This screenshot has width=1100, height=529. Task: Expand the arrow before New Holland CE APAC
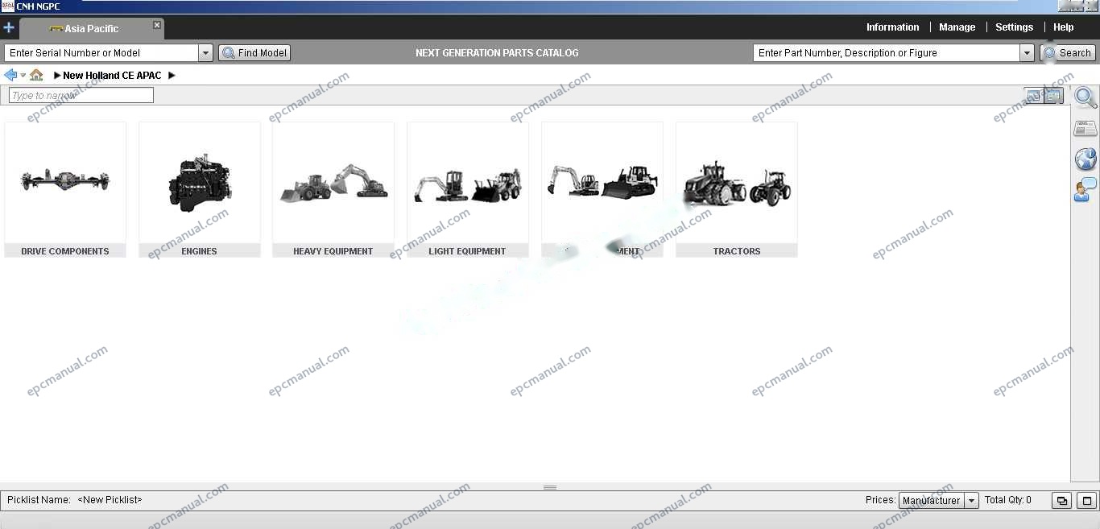[x=57, y=76]
